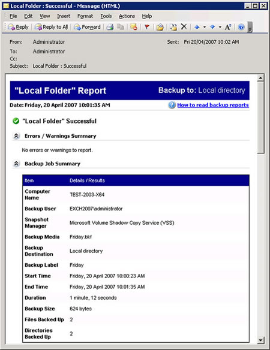The image size is (270, 350).
Task: Click the 'Item' column header in the table
Action: (x=29, y=180)
